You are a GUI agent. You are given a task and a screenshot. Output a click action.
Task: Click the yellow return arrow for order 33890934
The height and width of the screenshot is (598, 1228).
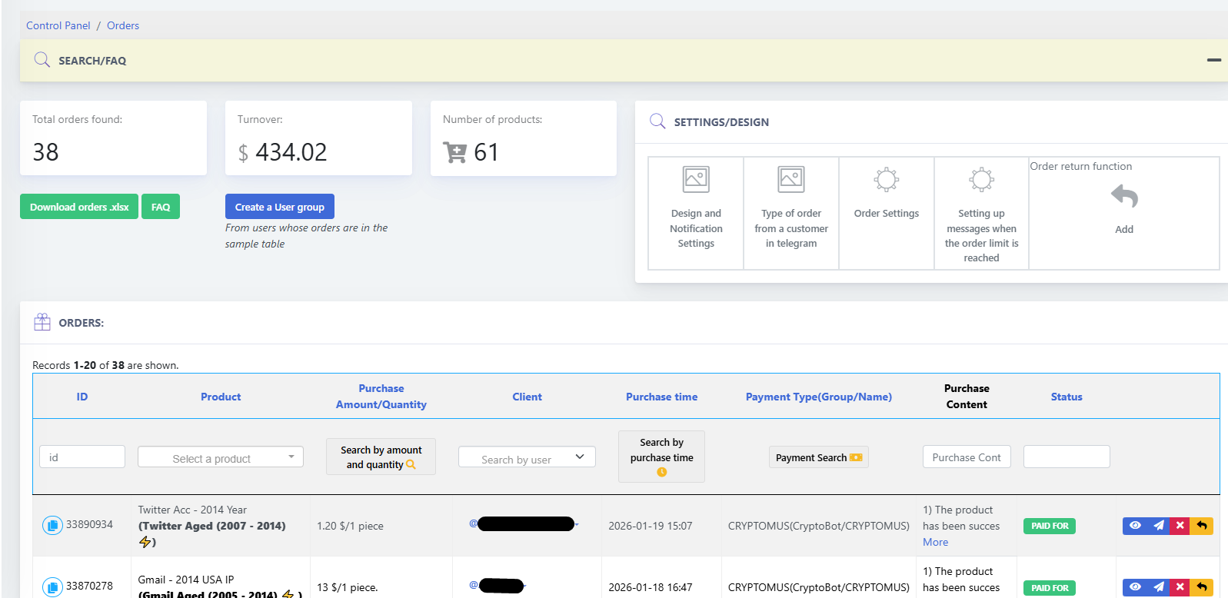(x=1202, y=526)
